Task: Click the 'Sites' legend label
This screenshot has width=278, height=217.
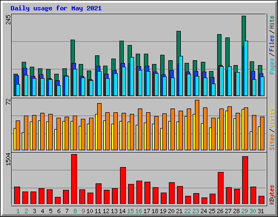Action: click(271, 142)
